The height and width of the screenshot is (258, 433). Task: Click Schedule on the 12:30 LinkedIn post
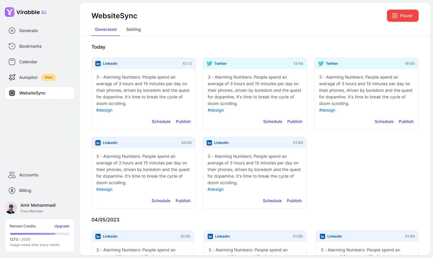coord(161,121)
